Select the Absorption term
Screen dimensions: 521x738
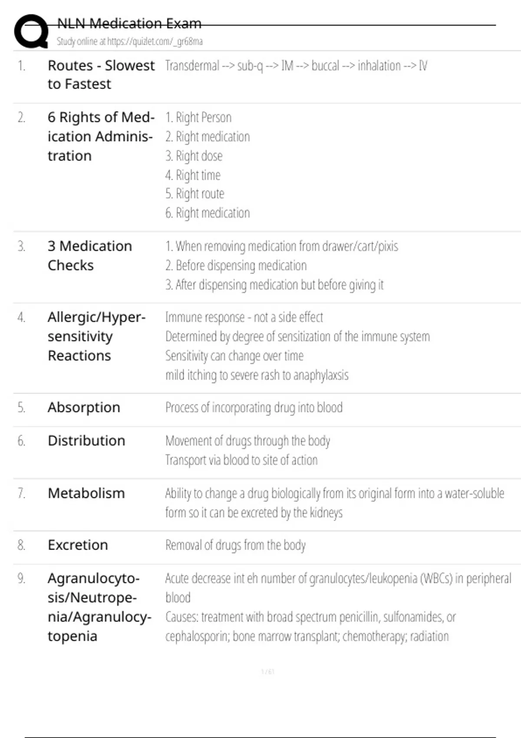(84, 408)
